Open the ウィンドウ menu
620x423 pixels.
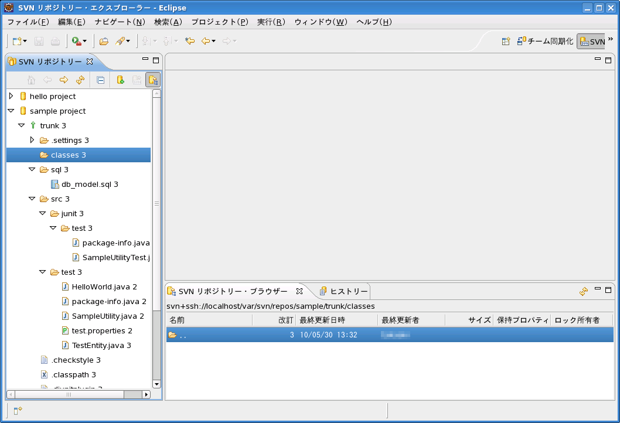tap(321, 22)
